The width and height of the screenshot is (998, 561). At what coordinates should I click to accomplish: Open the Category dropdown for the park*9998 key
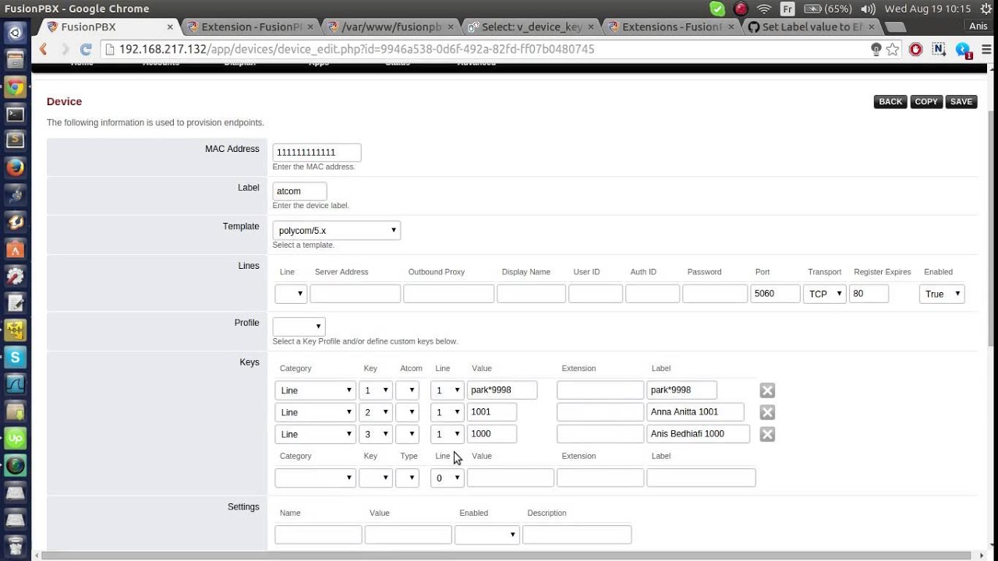[x=316, y=390]
